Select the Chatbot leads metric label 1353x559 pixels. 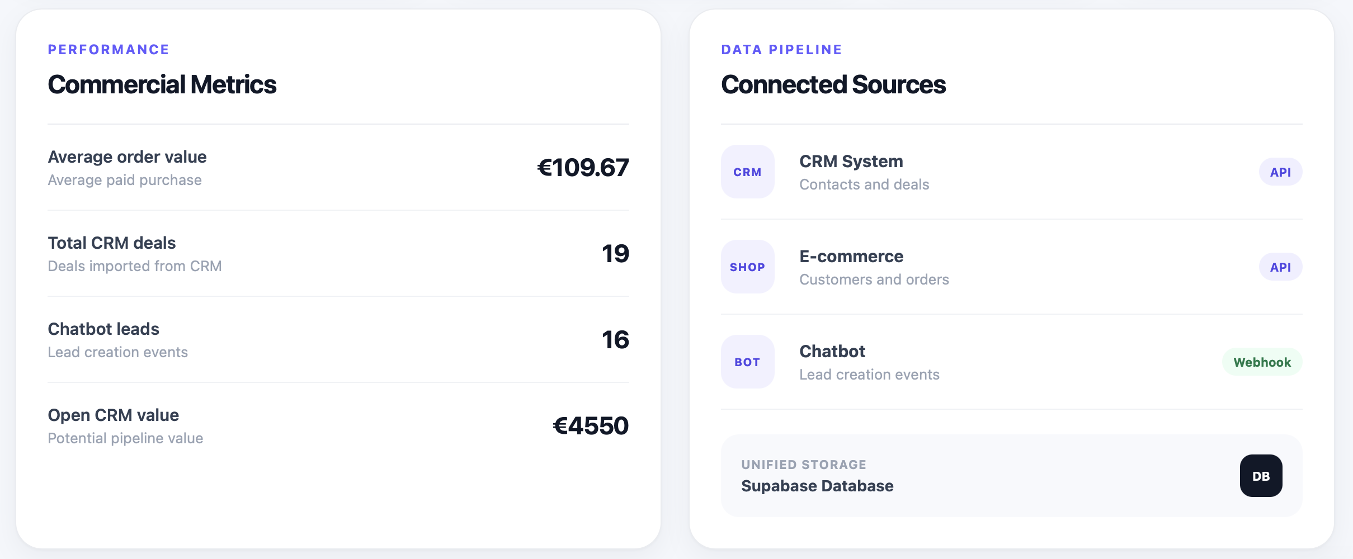tap(103, 329)
